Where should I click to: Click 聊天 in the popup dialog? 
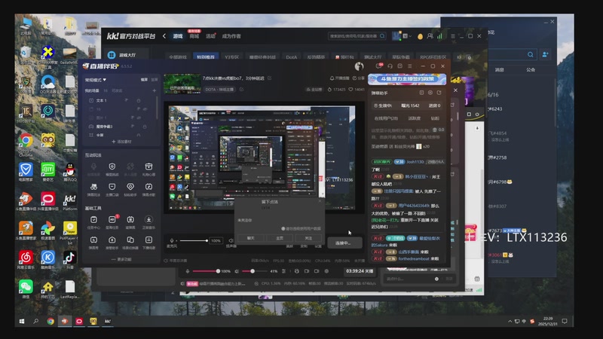pyautogui.click(x=251, y=238)
